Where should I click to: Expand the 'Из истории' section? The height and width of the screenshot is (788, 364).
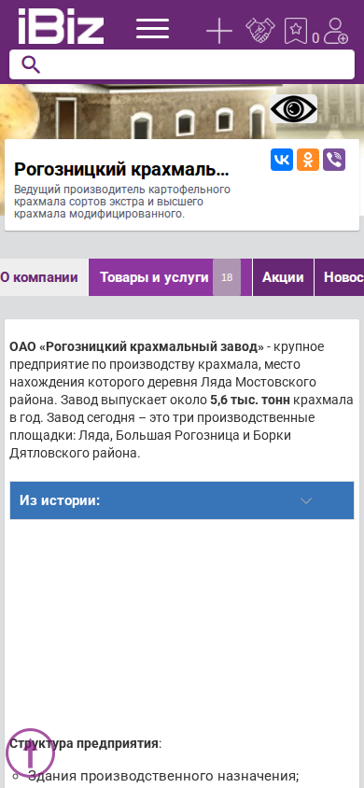(182, 500)
